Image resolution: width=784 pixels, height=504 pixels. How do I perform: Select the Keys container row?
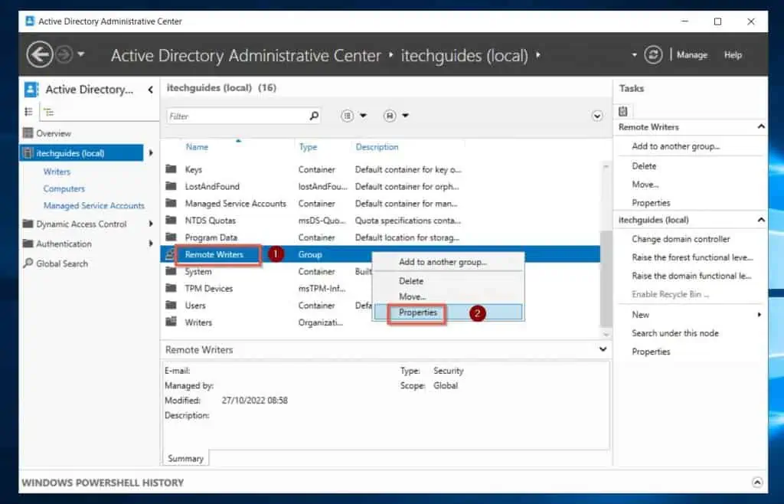point(380,169)
